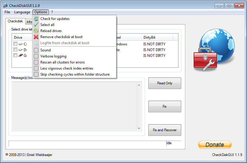
Task: Click the CheckDiskGUI title bar icon
Action: tap(5, 5)
